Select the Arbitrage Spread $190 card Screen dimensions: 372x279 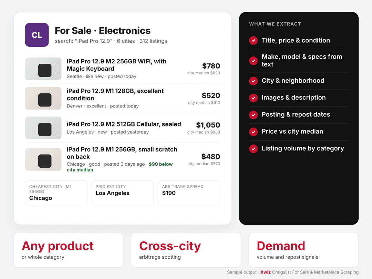click(x=189, y=193)
